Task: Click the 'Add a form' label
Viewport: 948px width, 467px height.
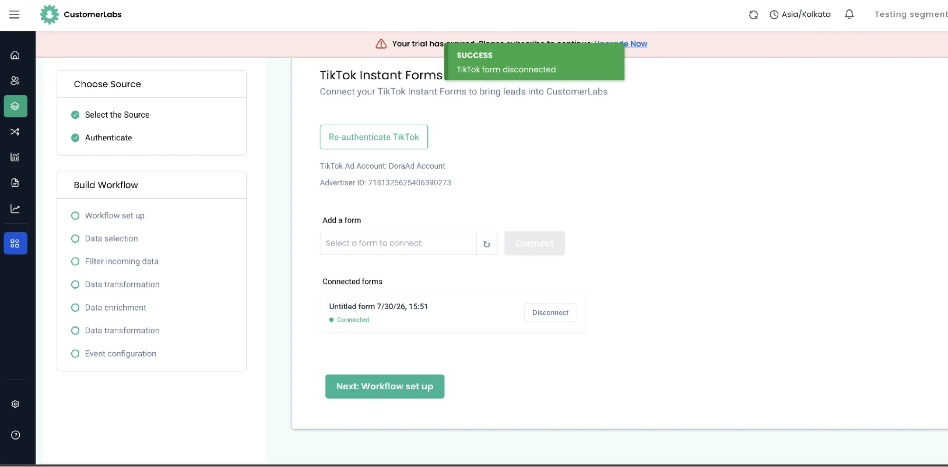Action: (341, 220)
